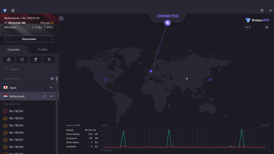274x154 pixels.
Task: Click the Disconnect button
Action: coord(29,39)
